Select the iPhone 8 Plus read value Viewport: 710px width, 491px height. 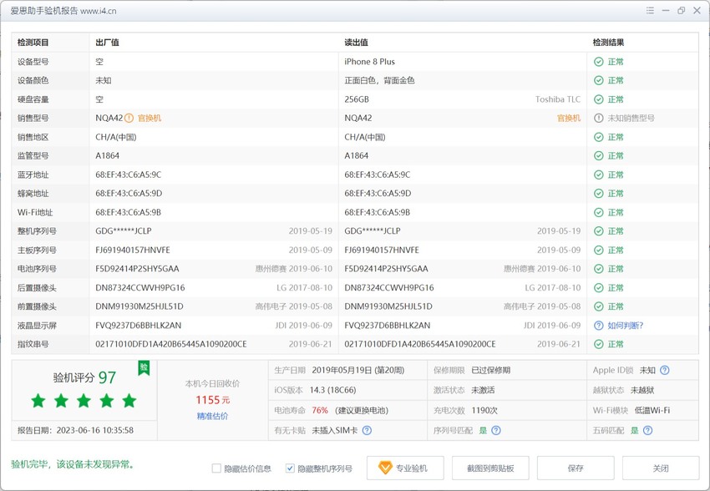pos(369,62)
